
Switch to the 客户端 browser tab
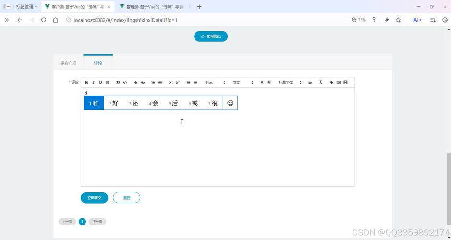coord(78,7)
